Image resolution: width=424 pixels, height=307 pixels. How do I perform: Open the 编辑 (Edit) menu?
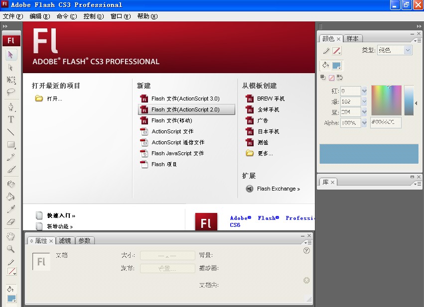point(39,16)
